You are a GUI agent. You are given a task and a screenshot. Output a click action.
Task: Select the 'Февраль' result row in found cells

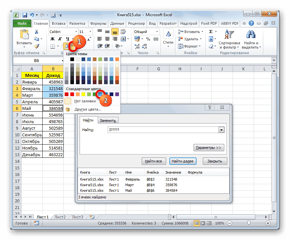tap(132, 179)
